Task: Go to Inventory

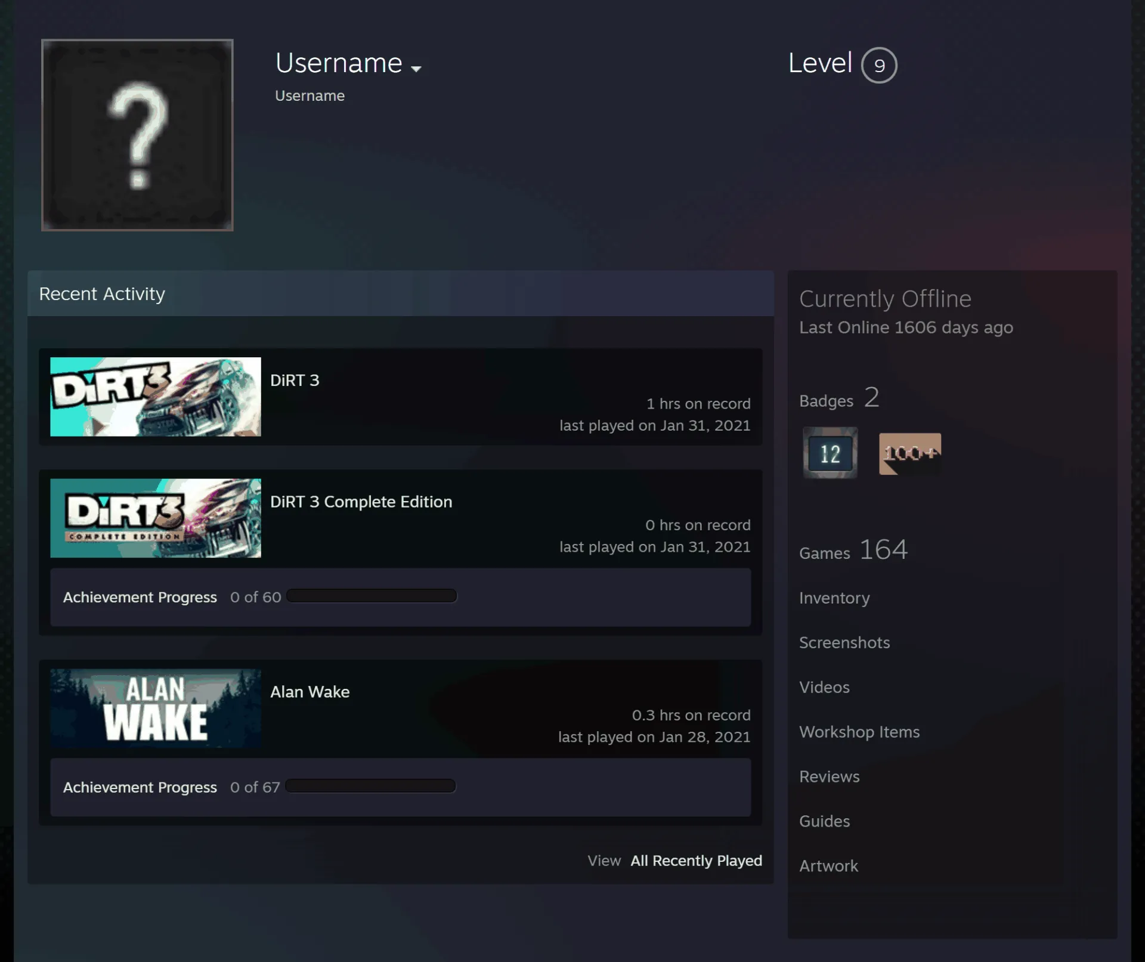Action: point(834,598)
